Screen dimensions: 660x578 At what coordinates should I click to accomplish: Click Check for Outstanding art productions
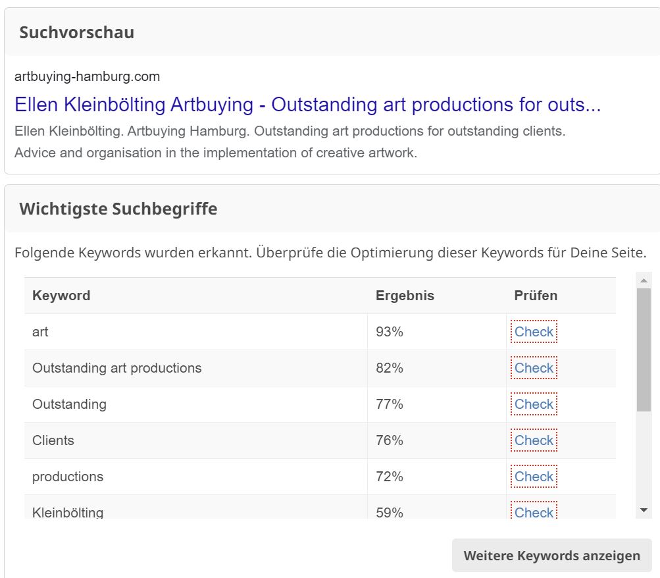(x=534, y=368)
